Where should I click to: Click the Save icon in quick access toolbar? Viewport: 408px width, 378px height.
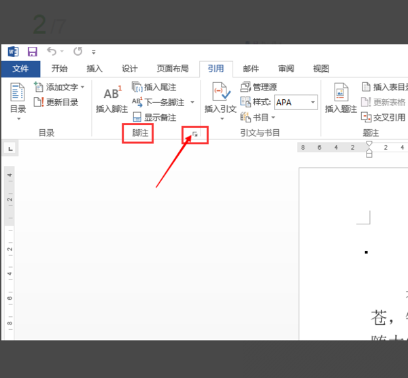(x=32, y=52)
